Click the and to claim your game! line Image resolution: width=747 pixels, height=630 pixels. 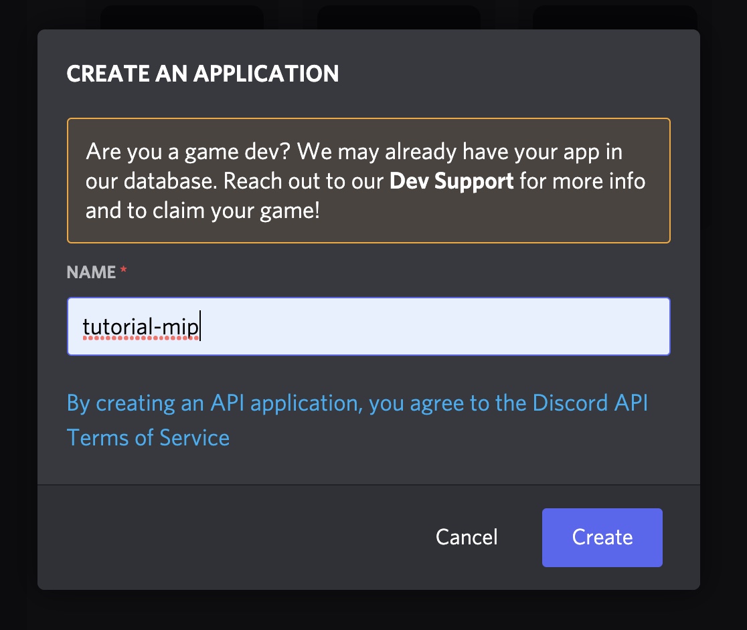click(202, 211)
